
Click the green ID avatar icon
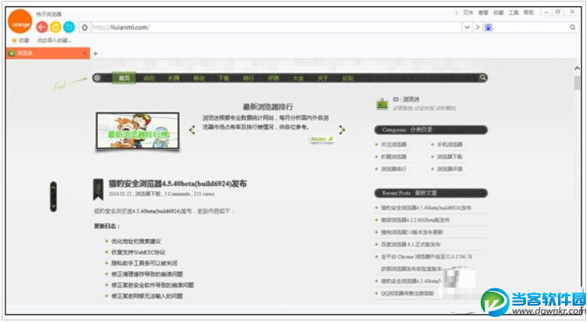click(x=382, y=103)
